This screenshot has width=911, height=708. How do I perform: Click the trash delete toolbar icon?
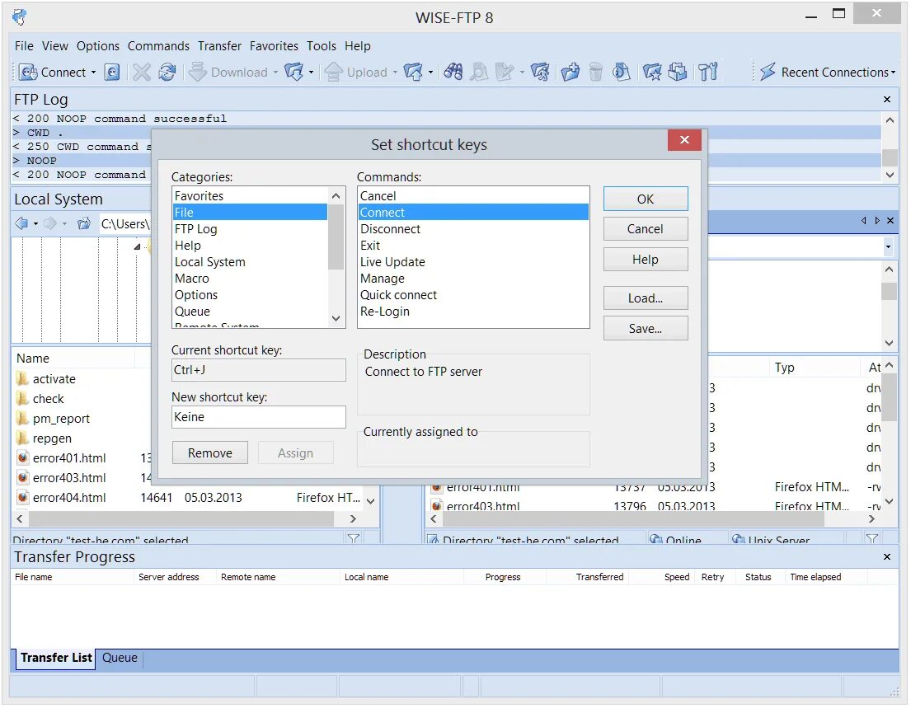595,72
